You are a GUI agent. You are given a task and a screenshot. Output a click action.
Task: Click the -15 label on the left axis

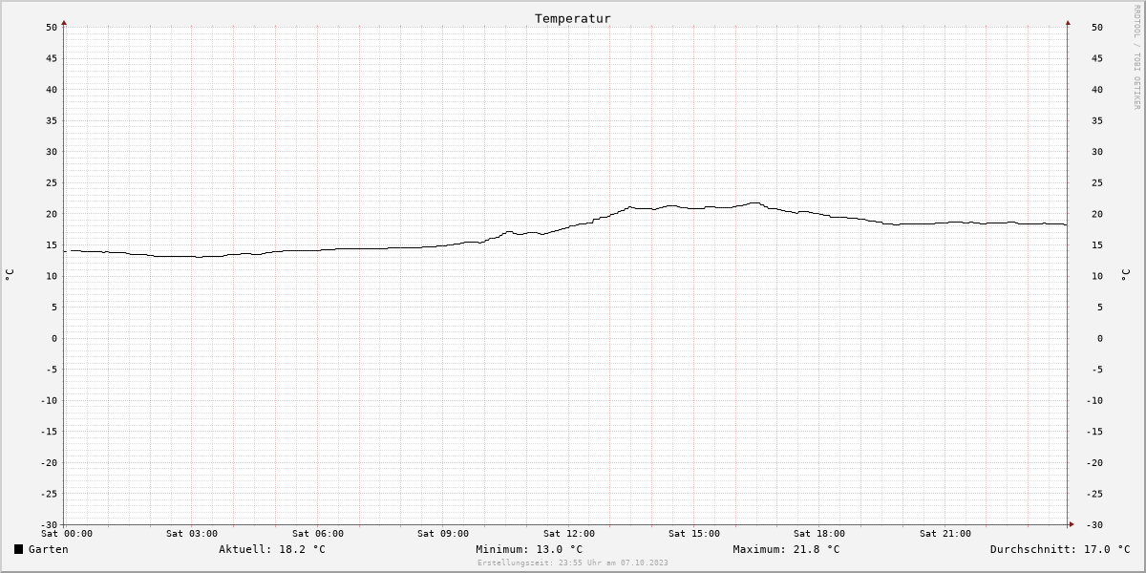[x=49, y=432]
